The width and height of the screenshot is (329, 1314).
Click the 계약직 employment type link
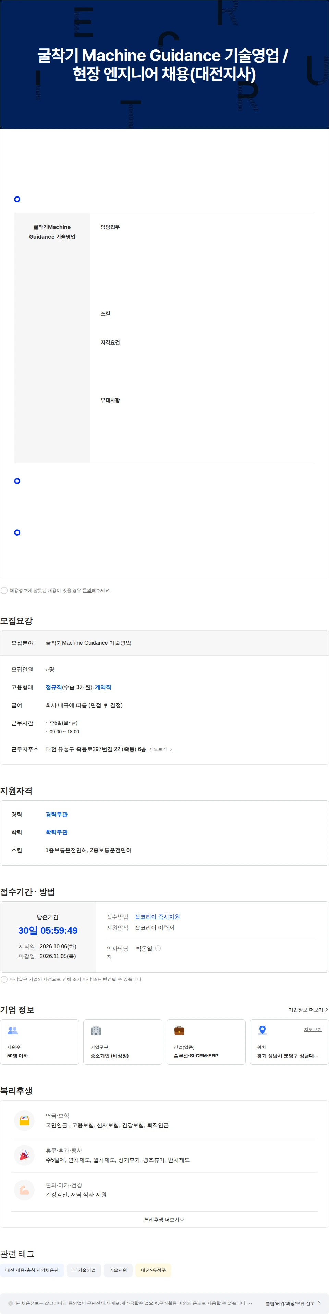pyautogui.click(x=103, y=687)
